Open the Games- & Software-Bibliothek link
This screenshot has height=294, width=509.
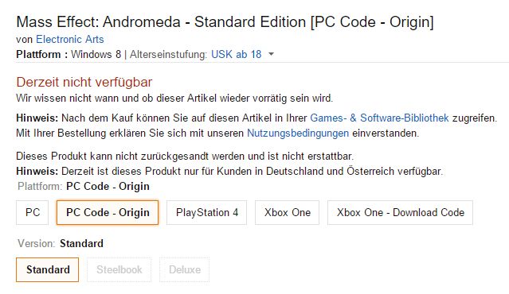tap(379, 118)
